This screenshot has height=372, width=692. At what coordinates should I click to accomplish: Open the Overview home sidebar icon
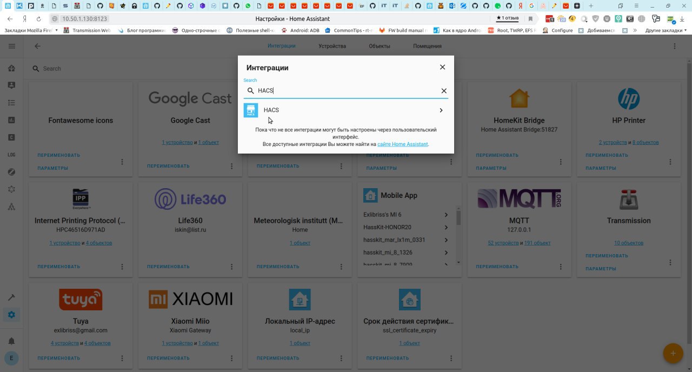(12, 68)
